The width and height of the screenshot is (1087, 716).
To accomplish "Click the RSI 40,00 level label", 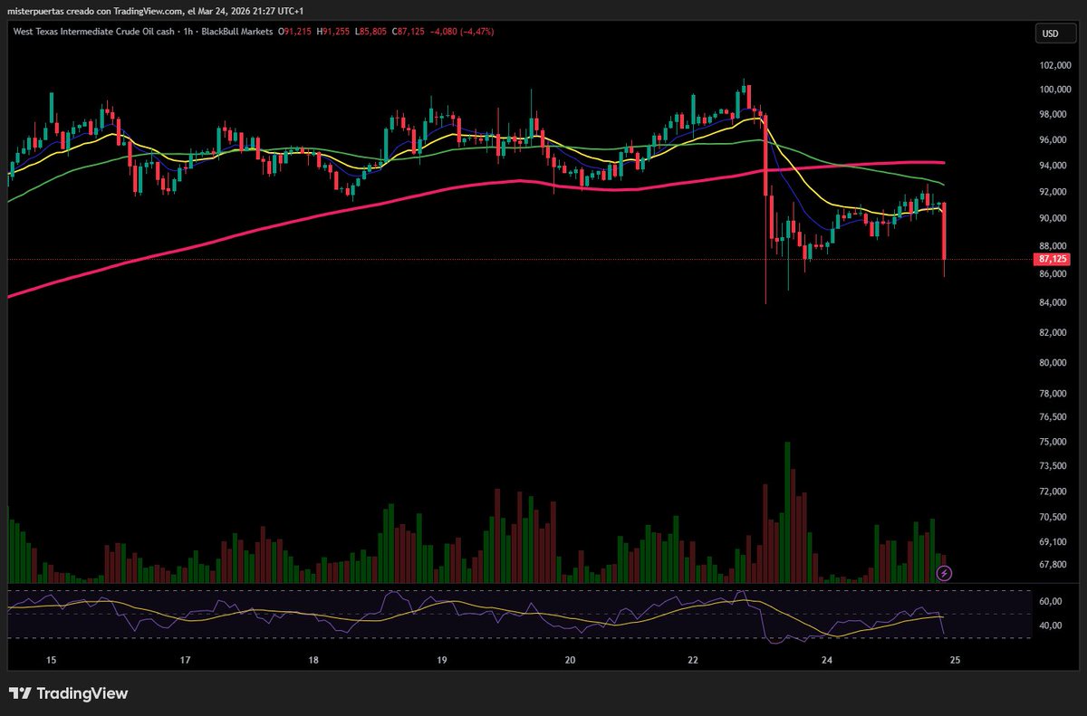I will [1052, 626].
